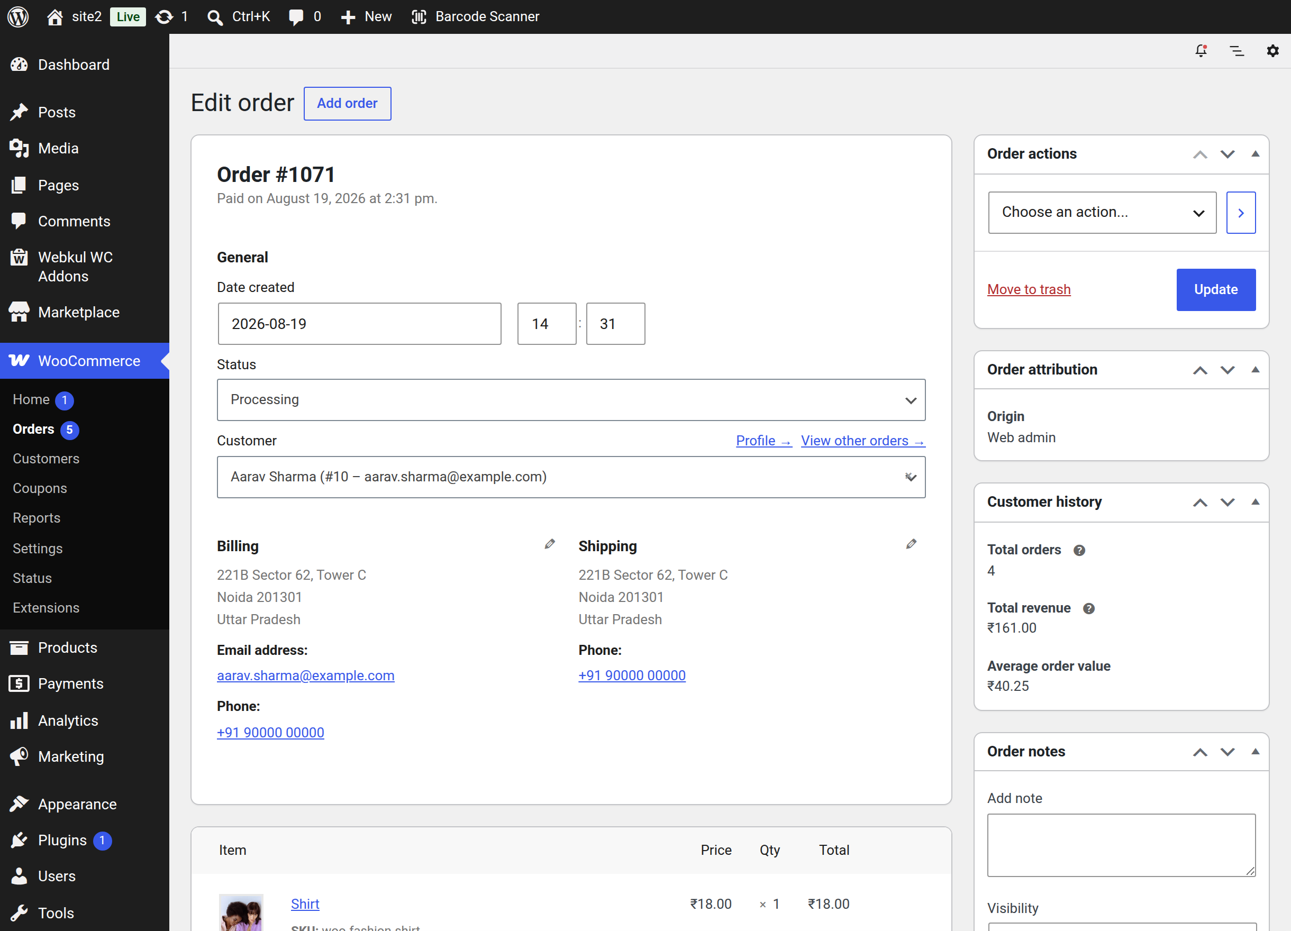Open WooCommerce Coupons submenu
1291x931 pixels.
(x=40, y=488)
